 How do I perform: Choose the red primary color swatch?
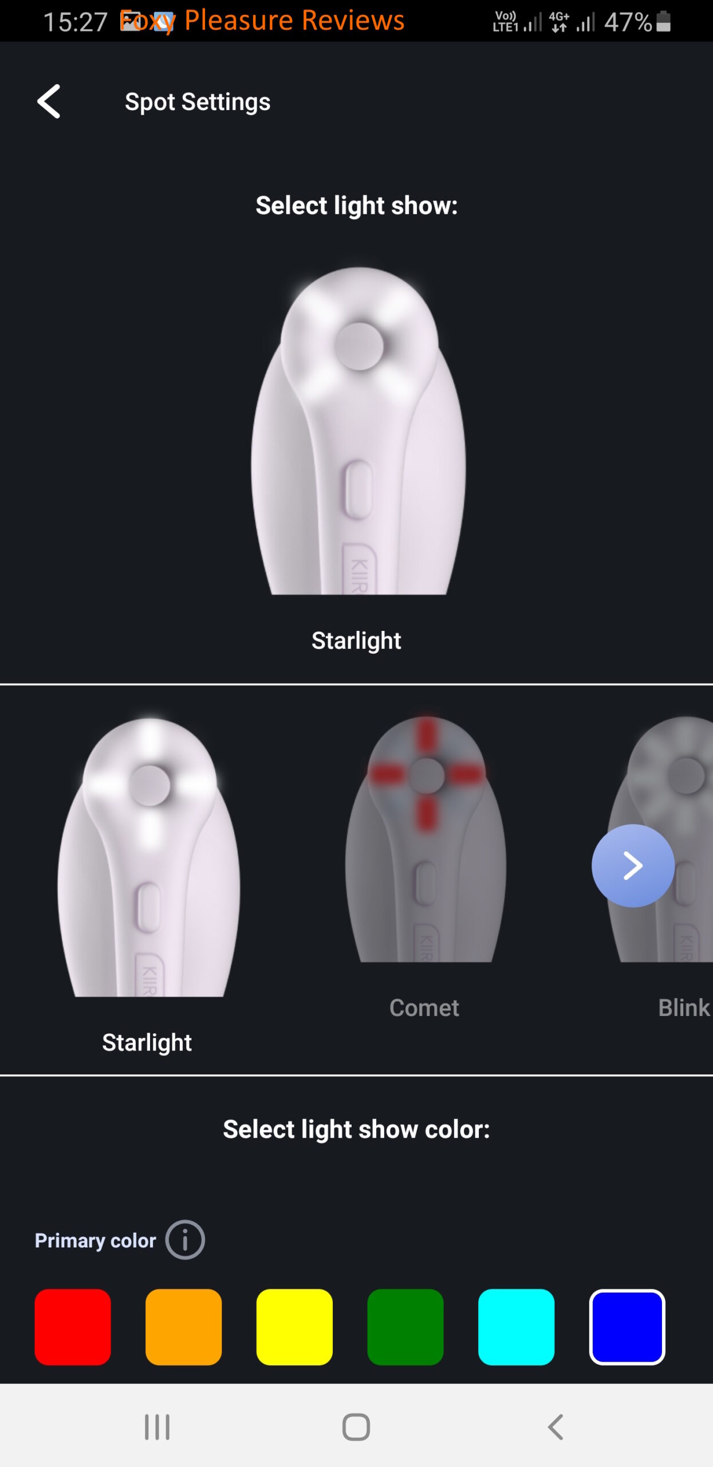click(73, 1327)
